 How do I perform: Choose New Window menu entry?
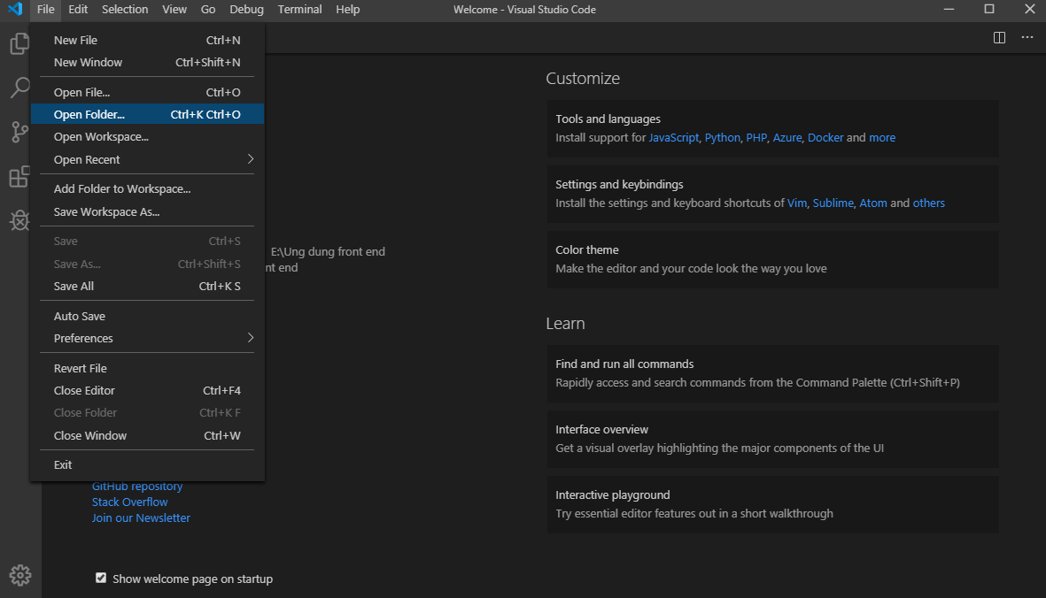coord(147,63)
